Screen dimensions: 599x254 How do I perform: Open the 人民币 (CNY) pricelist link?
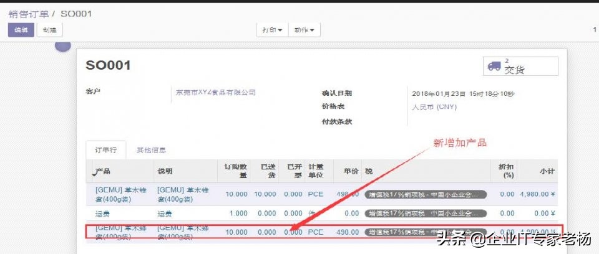[434, 107]
